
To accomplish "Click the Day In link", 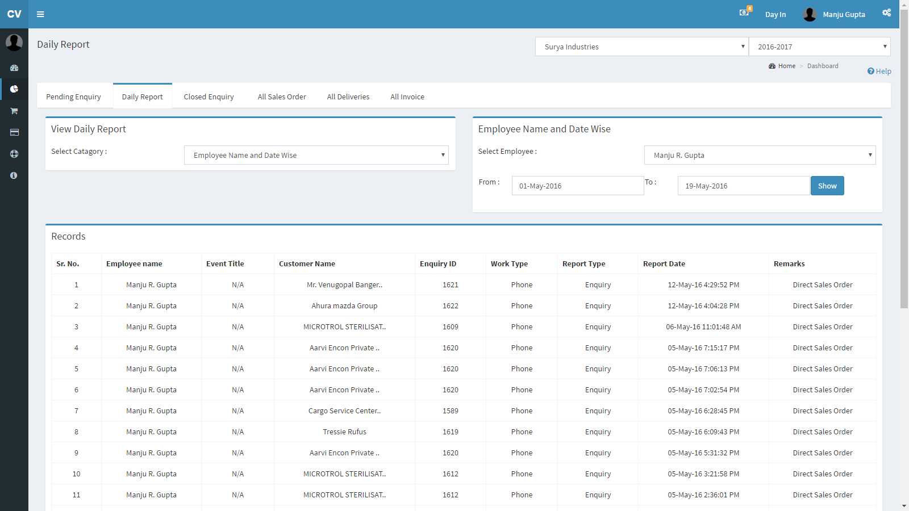I will [x=775, y=14].
